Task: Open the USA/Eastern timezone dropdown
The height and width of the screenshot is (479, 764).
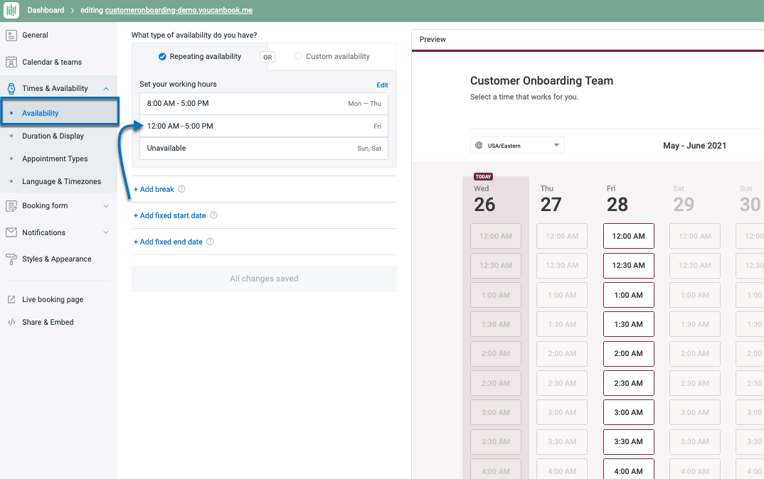Action: click(x=517, y=145)
